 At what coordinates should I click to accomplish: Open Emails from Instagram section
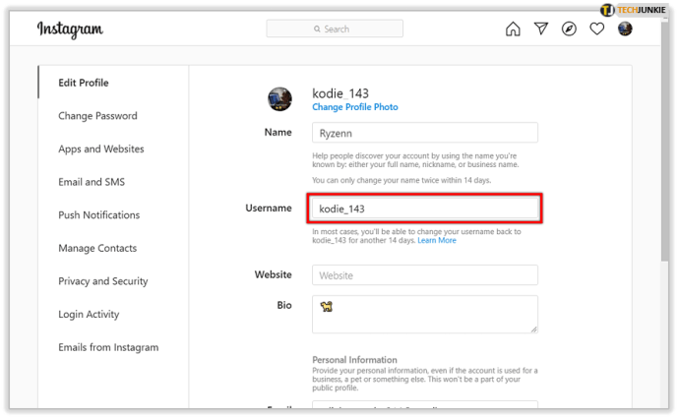108,347
